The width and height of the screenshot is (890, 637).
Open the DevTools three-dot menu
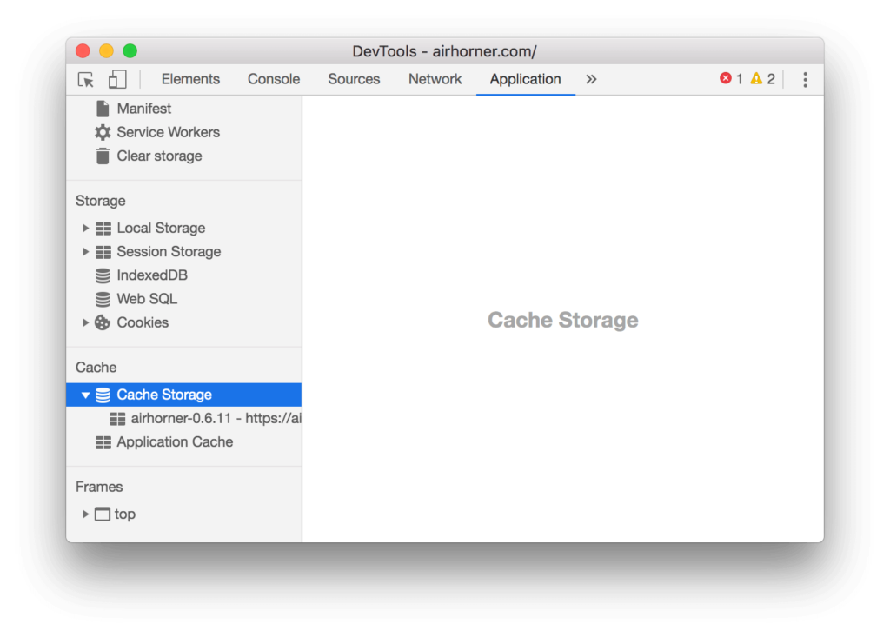[x=805, y=79]
